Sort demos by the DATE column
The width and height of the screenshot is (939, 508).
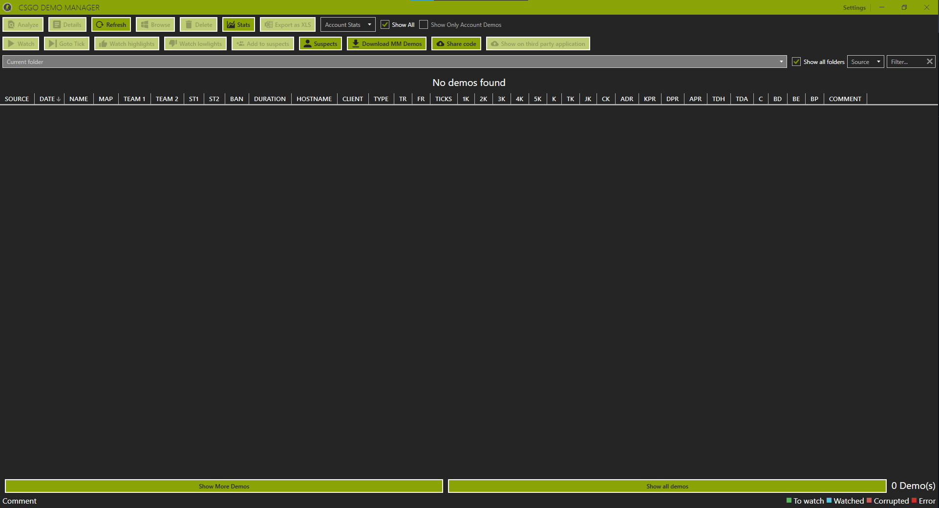pyautogui.click(x=49, y=99)
